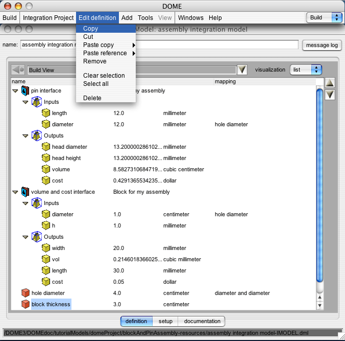Open the Integration Project menu

click(48, 17)
